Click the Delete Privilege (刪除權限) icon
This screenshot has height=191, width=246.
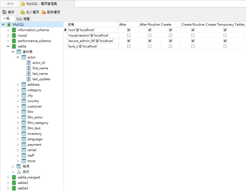(x=43, y=12)
